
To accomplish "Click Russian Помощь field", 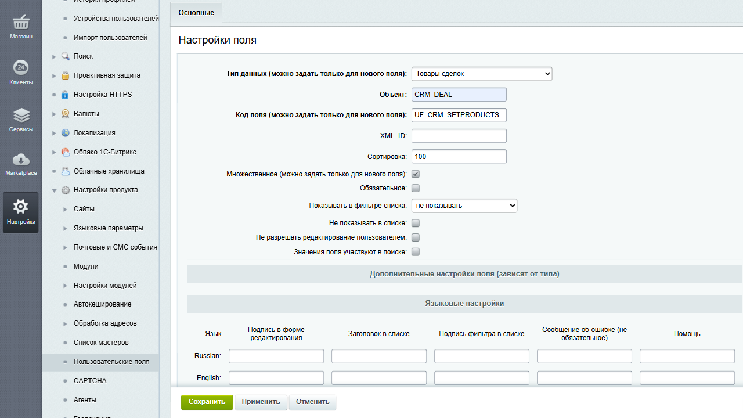I will coord(687,356).
